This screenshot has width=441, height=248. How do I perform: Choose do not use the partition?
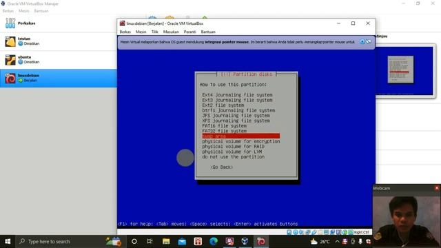click(x=233, y=156)
